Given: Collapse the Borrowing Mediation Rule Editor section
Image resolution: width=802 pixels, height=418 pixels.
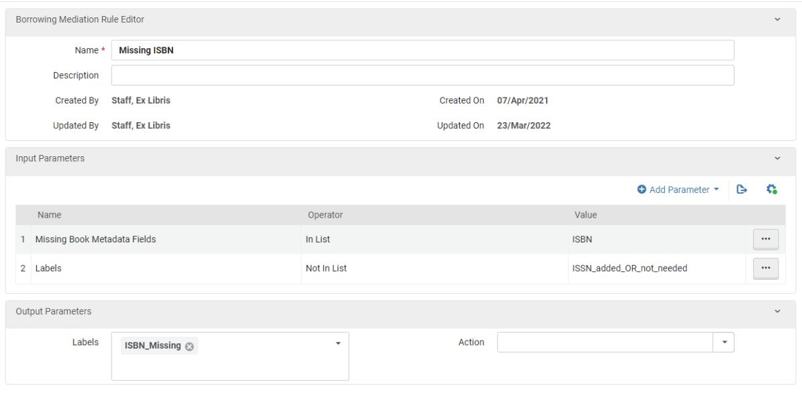Looking at the screenshot, I should (777, 19).
